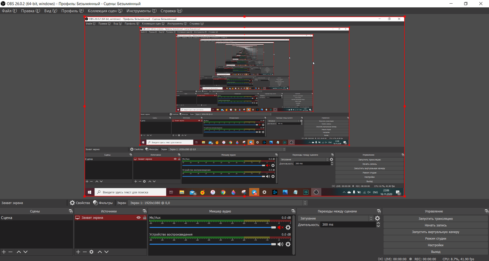Viewport: 489px width, 261px height.
Task: Open the Файл menu
Action: (x=9, y=11)
